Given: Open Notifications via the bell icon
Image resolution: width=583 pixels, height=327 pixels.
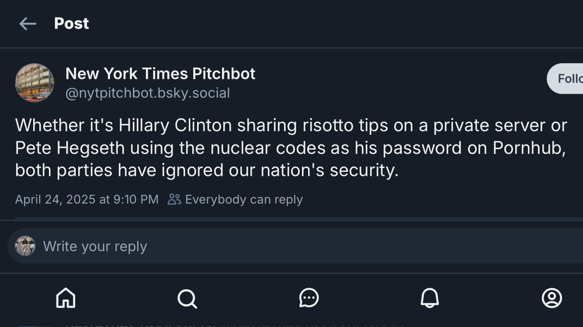Looking at the screenshot, I should pos(430,298).
